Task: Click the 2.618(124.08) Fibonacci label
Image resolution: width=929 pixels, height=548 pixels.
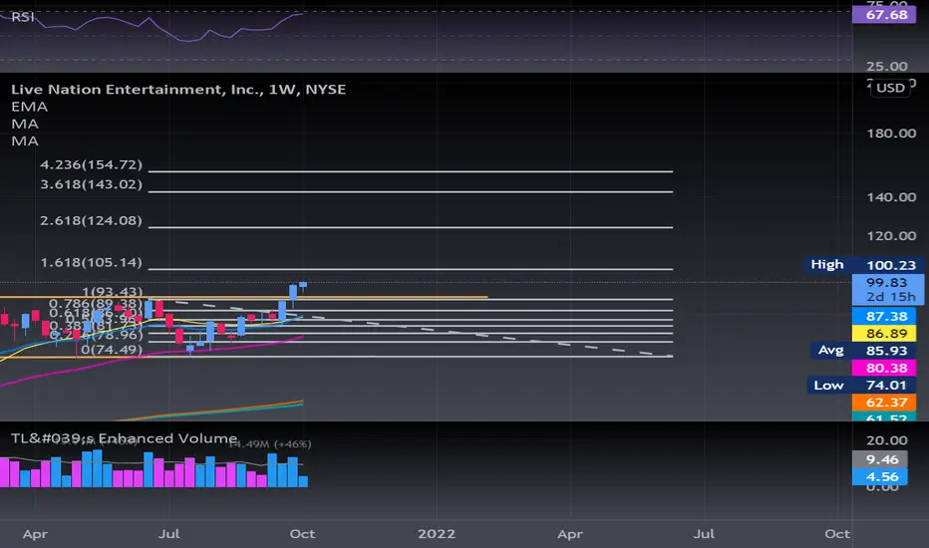Action: pos(92,220)
